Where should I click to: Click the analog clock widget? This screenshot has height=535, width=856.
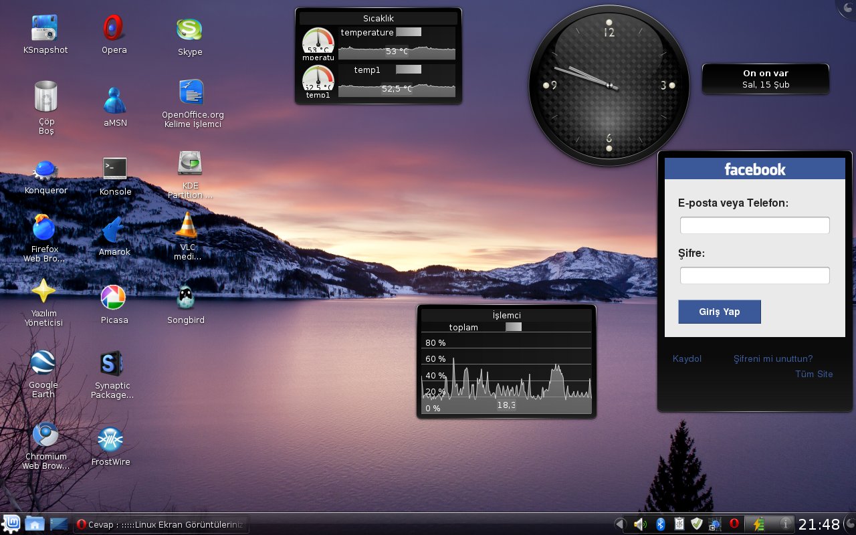(609, 86)
